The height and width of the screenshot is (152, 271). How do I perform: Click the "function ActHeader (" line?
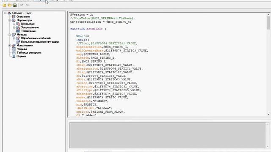tap(88, 29)
